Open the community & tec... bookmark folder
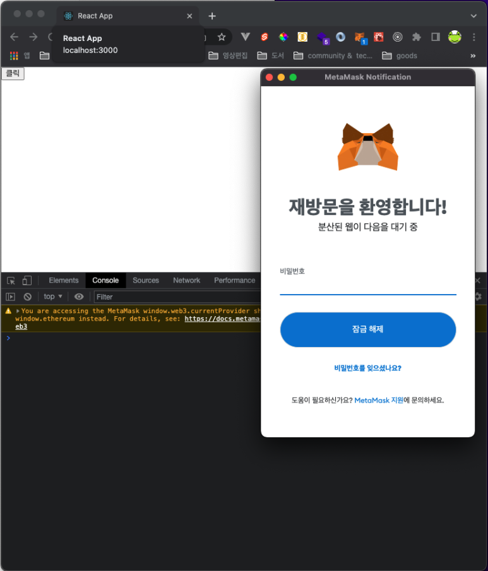The width and height of the screenshot is (488, 571). click(333, 56)
